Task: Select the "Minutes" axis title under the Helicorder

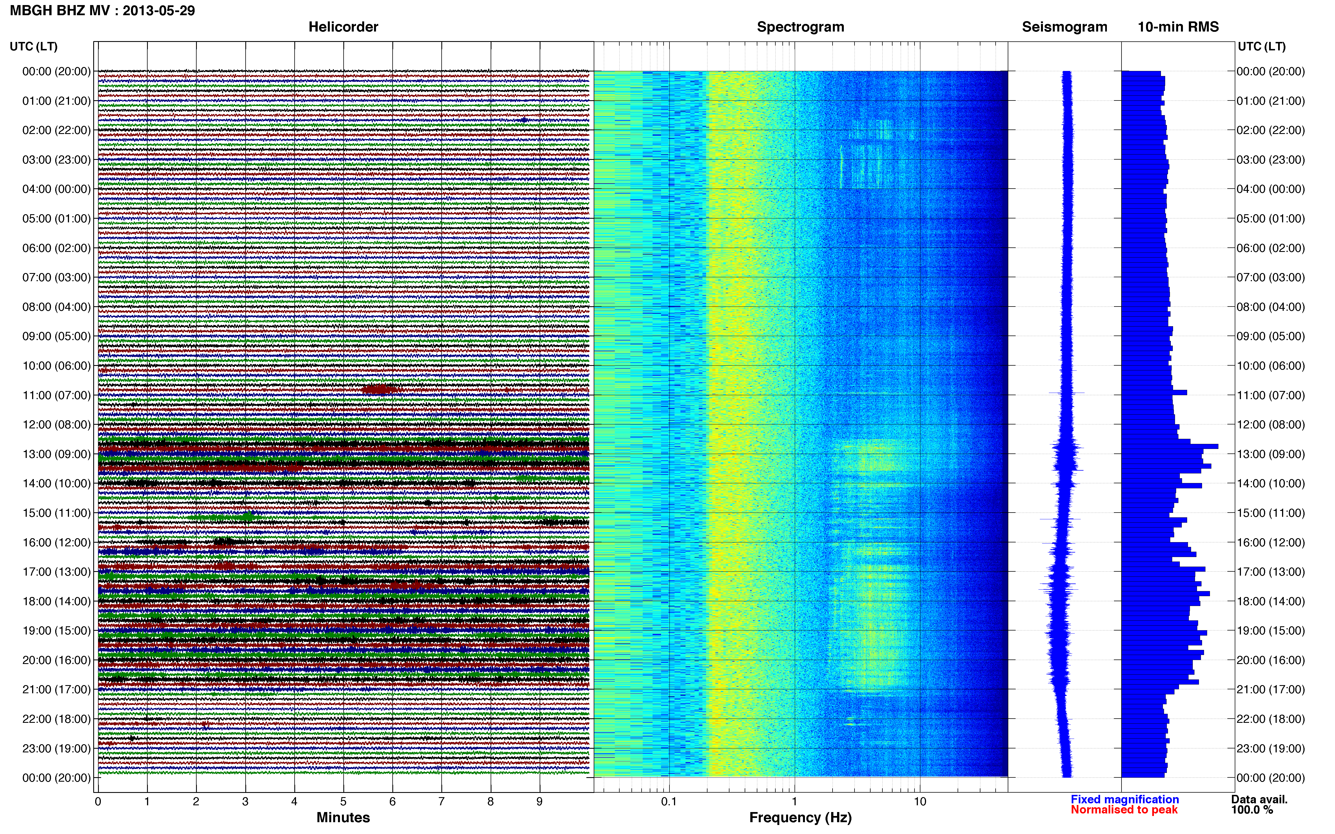Action: click(343, 817)
